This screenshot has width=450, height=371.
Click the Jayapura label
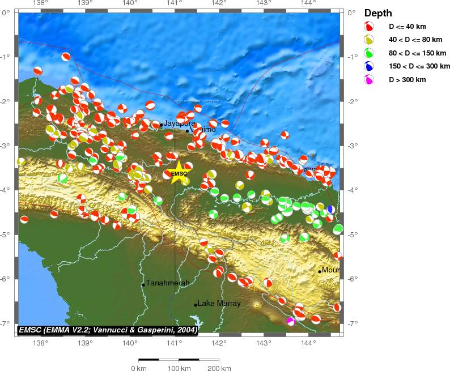tap(179, 123)
